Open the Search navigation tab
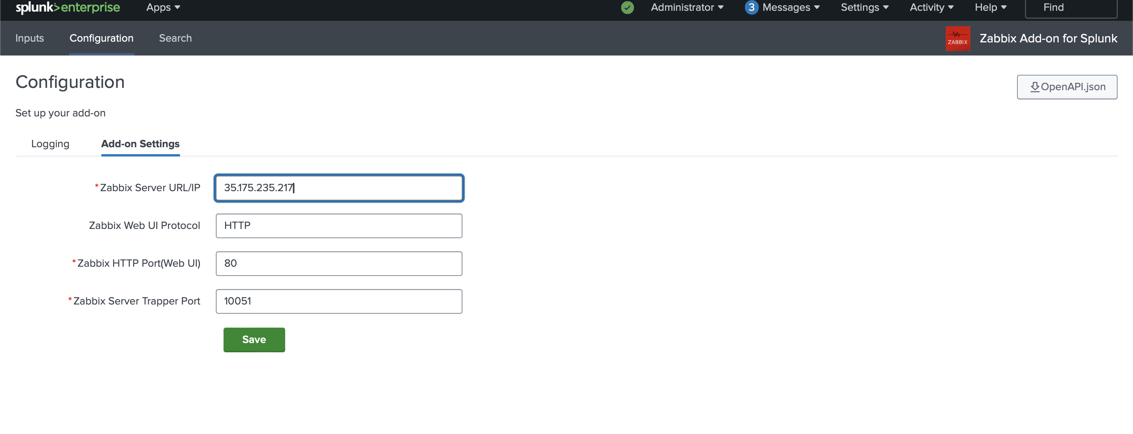This screenshot has width=1133, height=434. click(x=175, y=38)
